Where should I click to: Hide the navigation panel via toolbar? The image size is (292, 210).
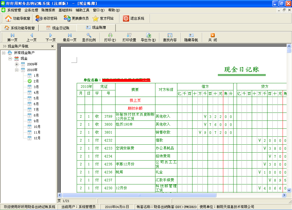191,37
